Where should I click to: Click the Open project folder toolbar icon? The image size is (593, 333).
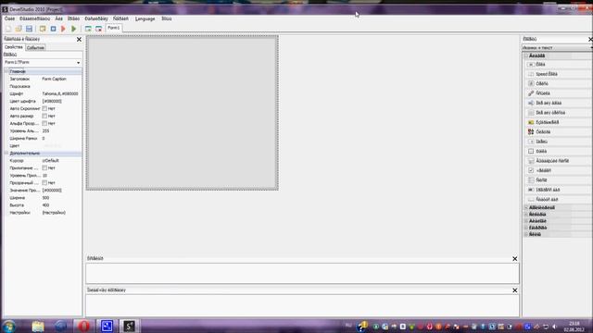tap(19, 29)
